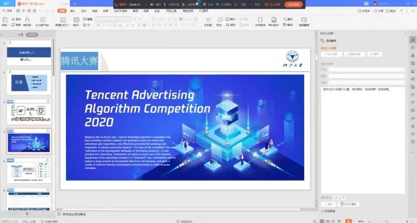
Task: Click the Reset (重置) slide icon
Action: [84, 19]
